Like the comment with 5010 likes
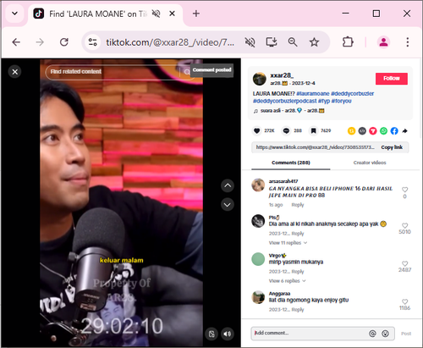Image resolution: width=423 pixels, height=348 pixels. click(x=404, y=225)
